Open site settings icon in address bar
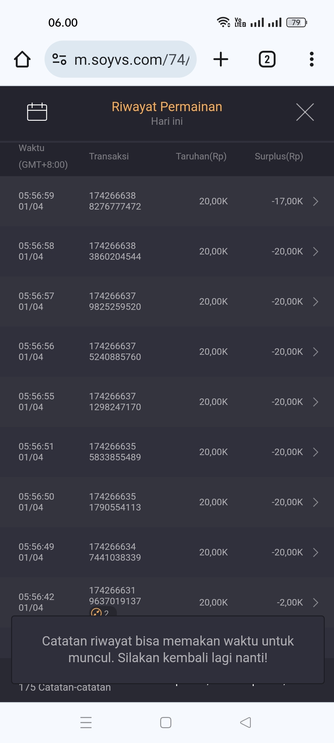The height and width of the screenshot is (743, 334). point(59,59)
